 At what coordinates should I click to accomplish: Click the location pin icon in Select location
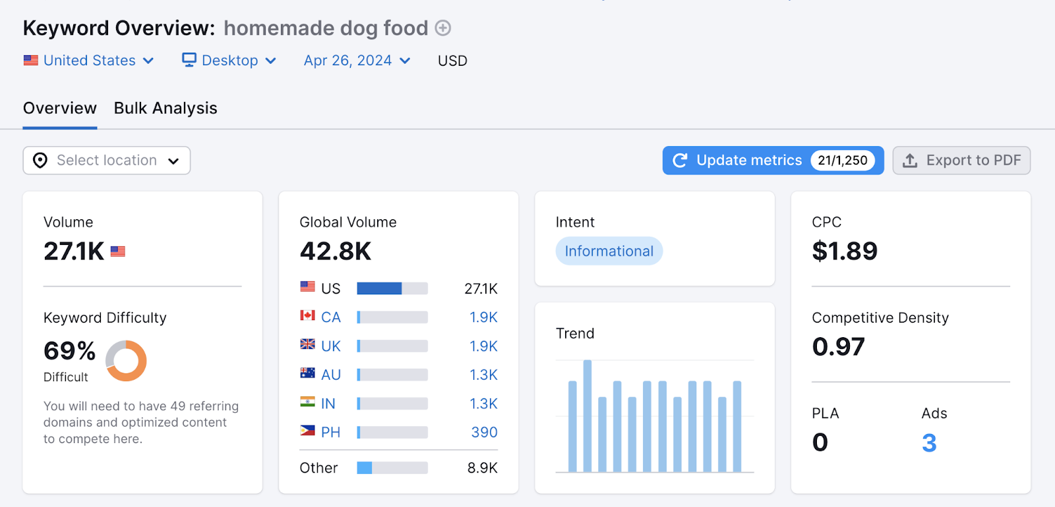[x=40, y=160]
